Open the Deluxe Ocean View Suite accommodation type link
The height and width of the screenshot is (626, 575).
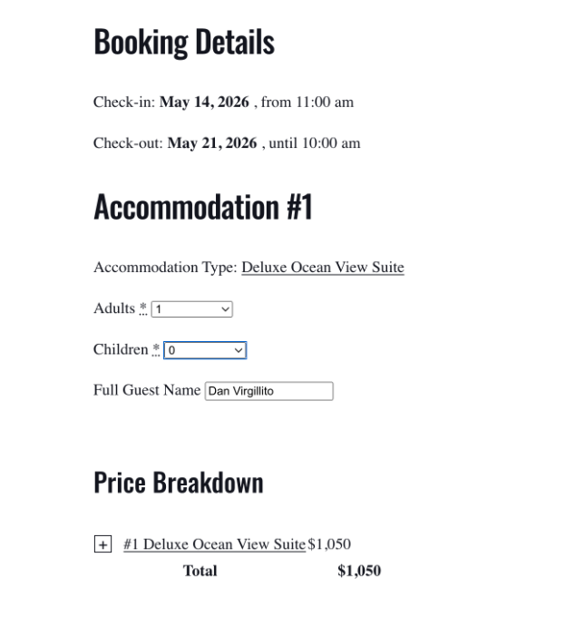click(x=323, y=267)
